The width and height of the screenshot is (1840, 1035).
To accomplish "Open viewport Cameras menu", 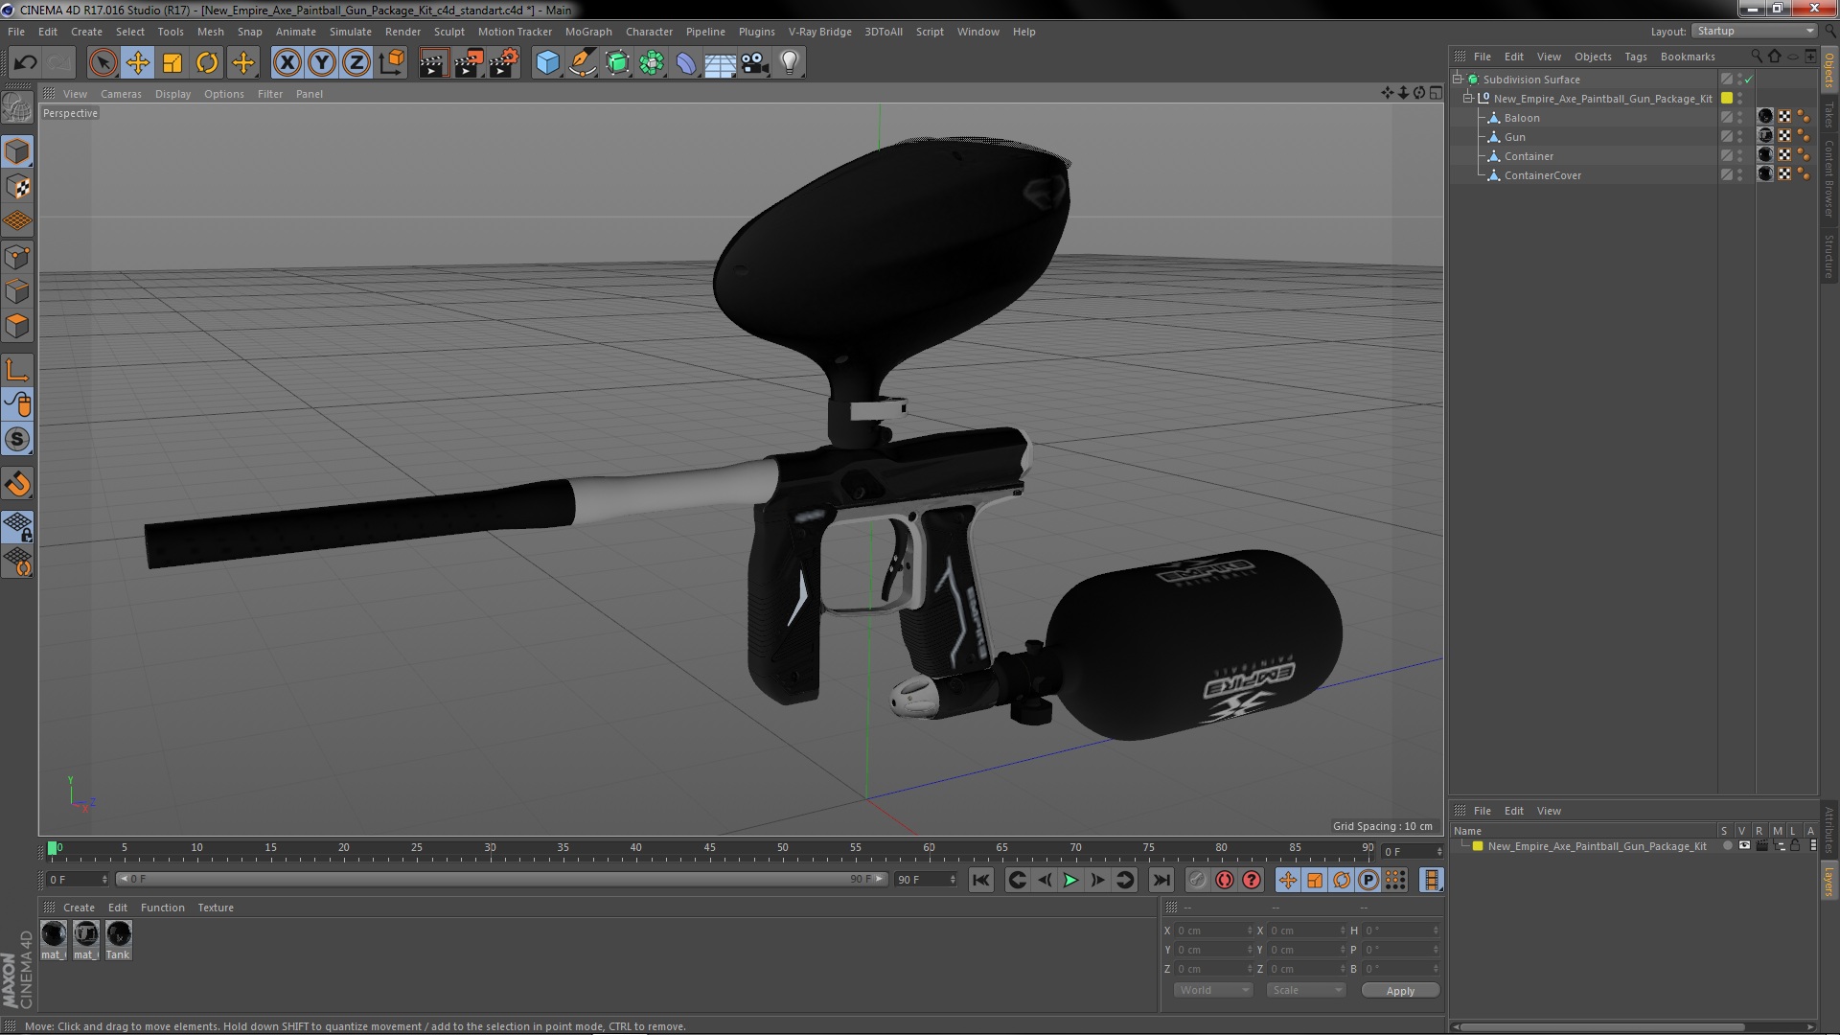I will (121, 94).
